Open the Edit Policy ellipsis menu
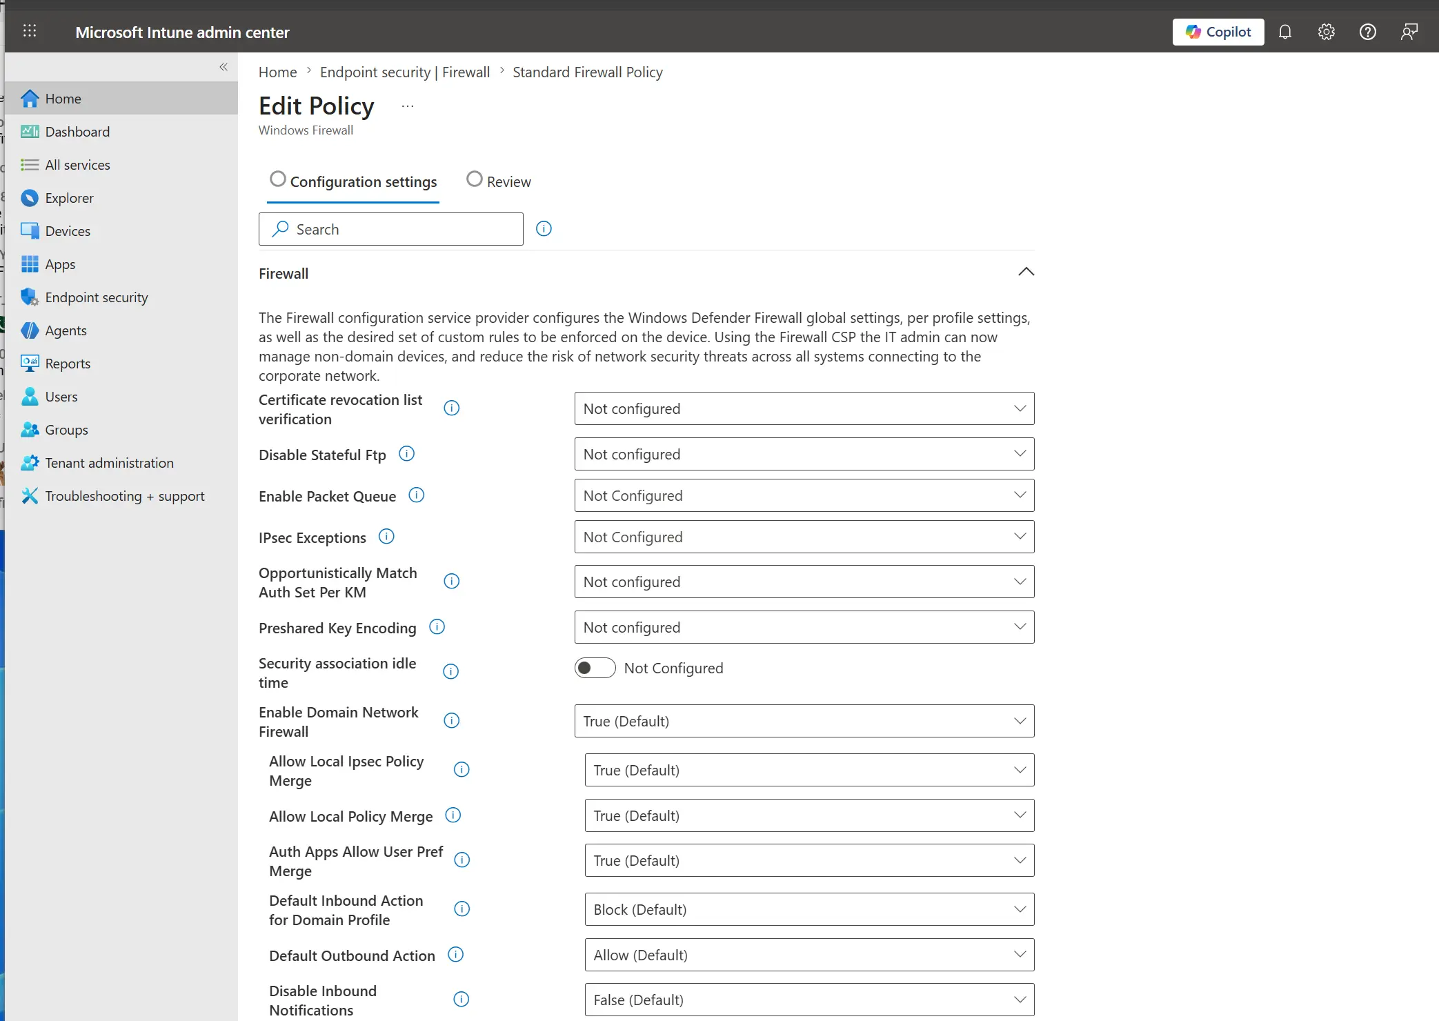 click(407, 107)
